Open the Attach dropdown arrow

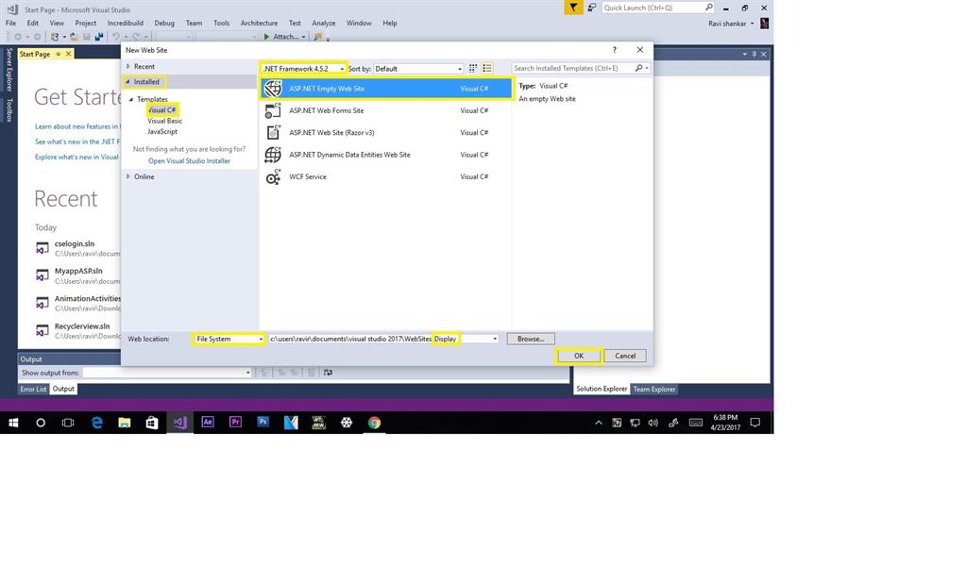click(303, 37)
